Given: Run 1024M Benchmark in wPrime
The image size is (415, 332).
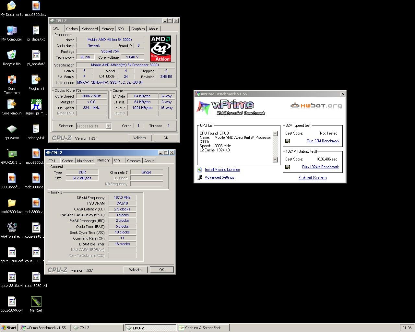Looking at the screenshot, I should (x=320, y=167).
